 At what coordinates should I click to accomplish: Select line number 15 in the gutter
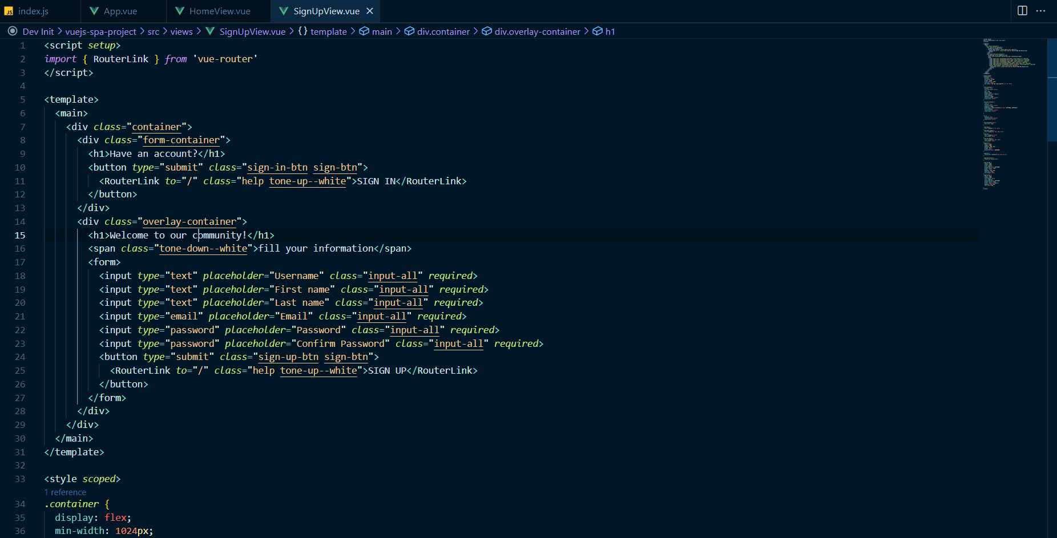point(20,235)
